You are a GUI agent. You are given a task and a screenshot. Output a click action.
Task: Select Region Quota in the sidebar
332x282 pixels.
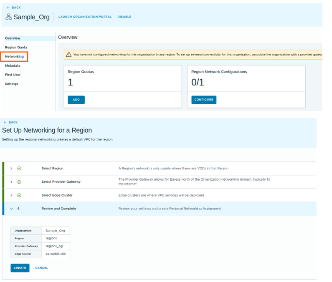tap(16, 47)
